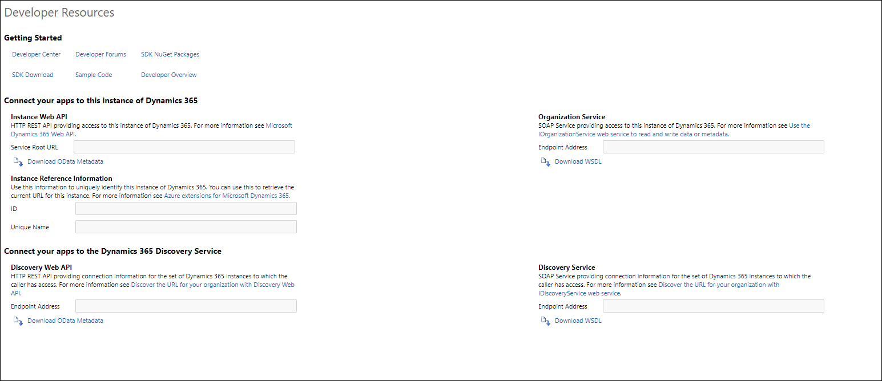Open the Sample Code link
Screen dimensions: 882x381
point(94,75)
